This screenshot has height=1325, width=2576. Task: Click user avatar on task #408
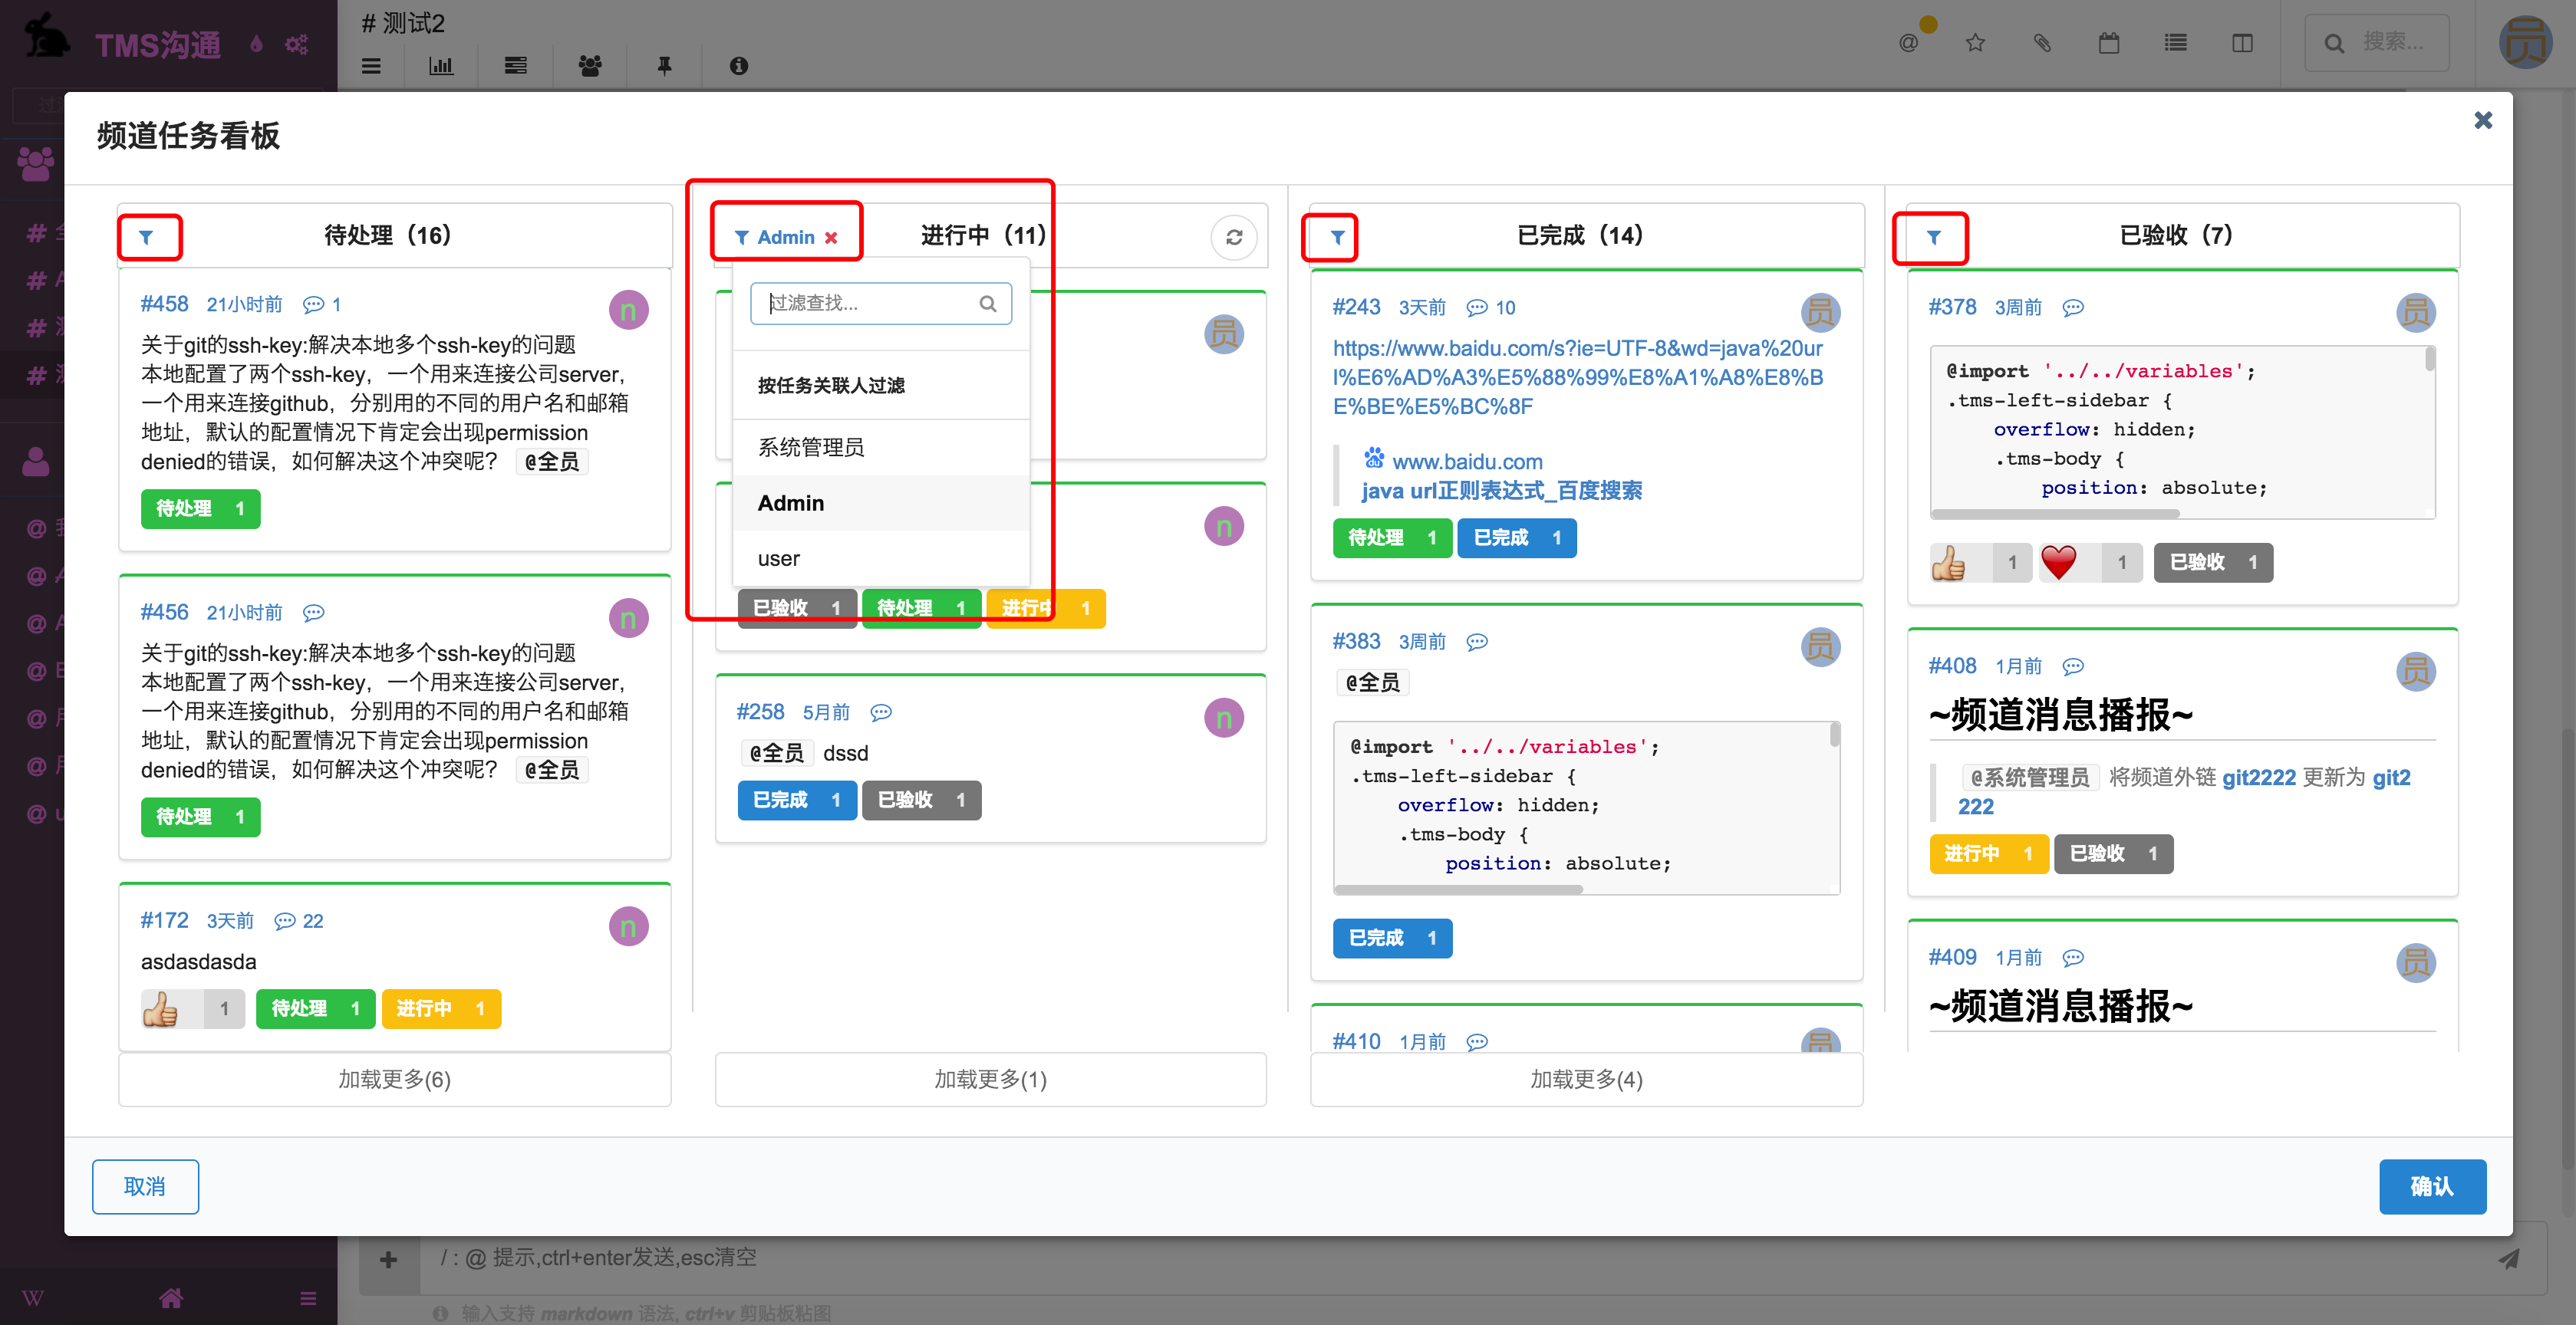(2417, 672)
